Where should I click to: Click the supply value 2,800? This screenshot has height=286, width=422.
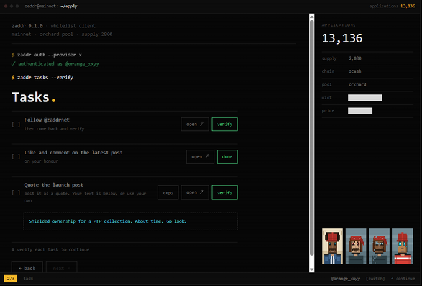coord(355,58)
